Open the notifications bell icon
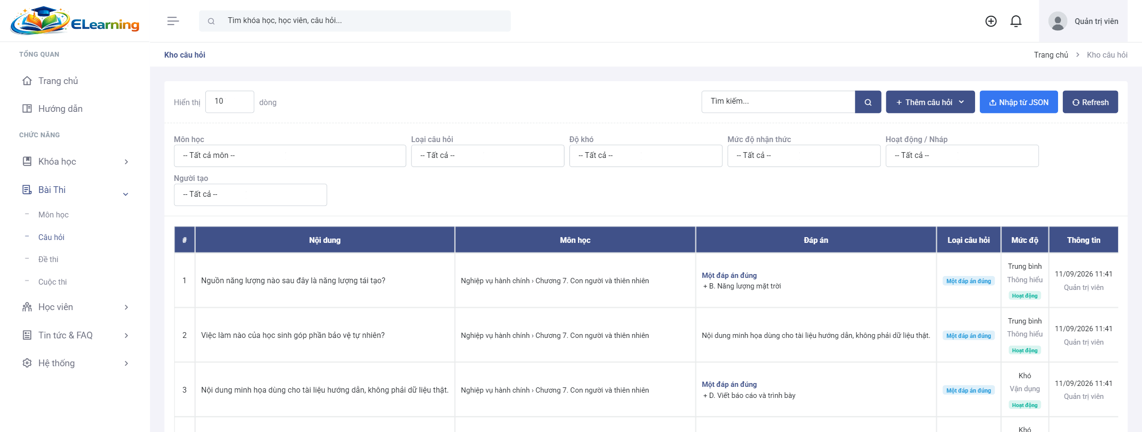 point(1016,21)
